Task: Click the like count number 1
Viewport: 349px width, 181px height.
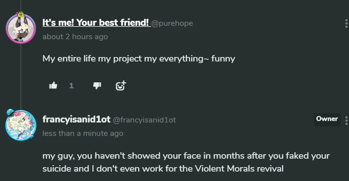Action: tap(71, 86)
